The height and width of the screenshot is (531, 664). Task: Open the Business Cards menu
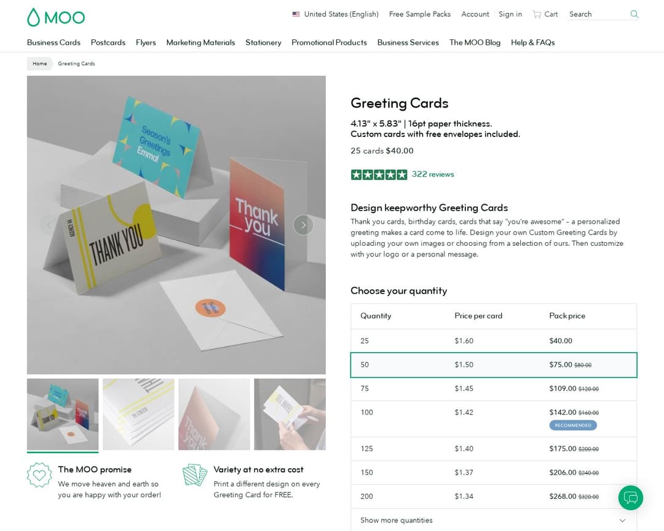53,42
